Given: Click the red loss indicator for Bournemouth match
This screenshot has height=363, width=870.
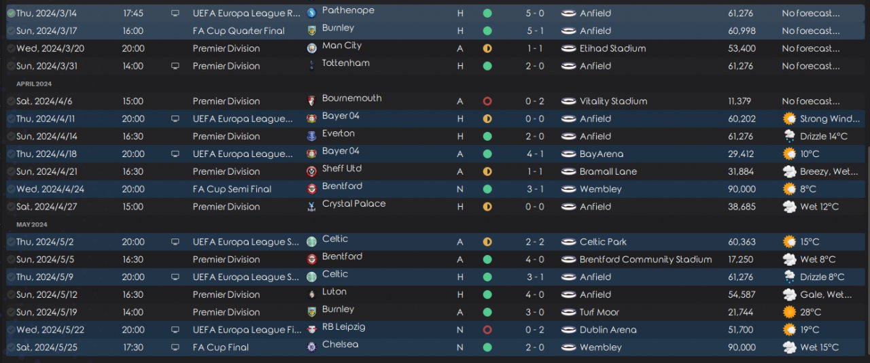Looking at the screenshot, I should coord(487,101).
